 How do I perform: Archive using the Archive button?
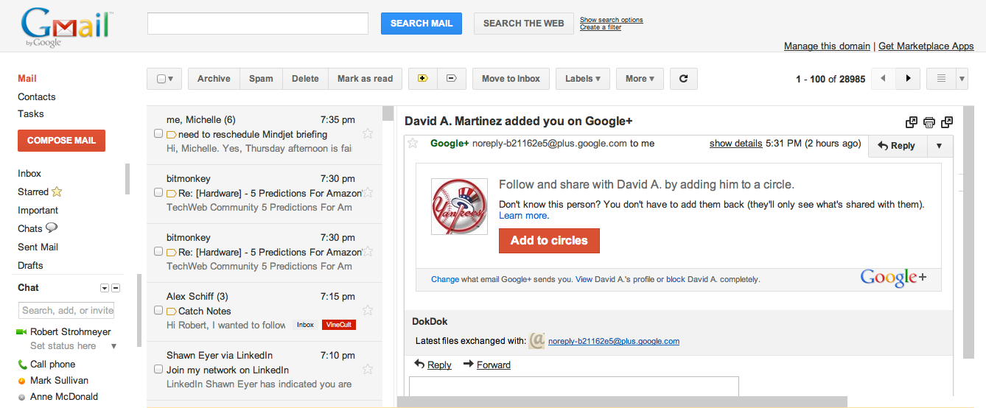214,79
